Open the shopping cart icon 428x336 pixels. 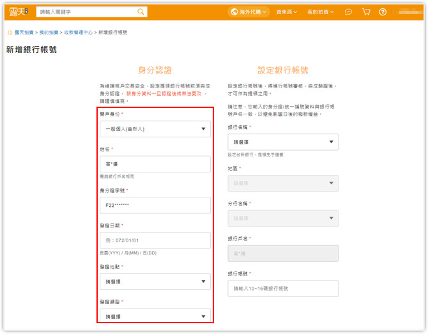tap(366, 12)
